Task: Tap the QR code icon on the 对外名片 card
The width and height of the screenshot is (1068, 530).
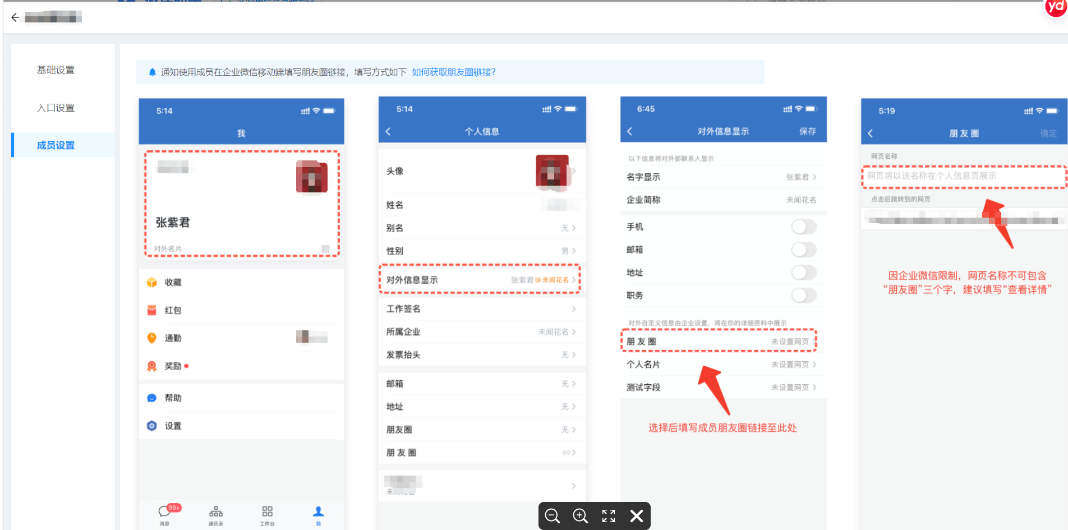Action: point(325,248)
